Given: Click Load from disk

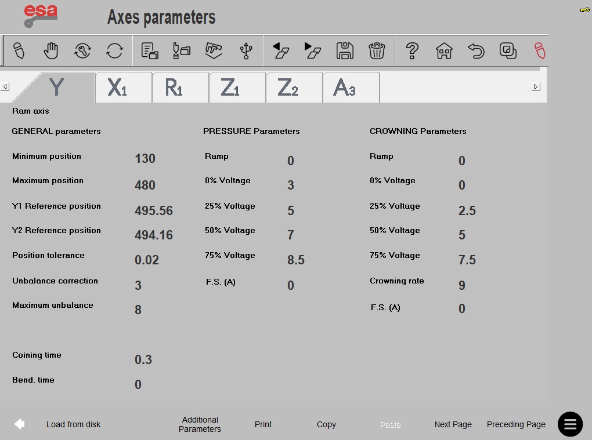Looking at the screenshot, I should pos(73,424).
